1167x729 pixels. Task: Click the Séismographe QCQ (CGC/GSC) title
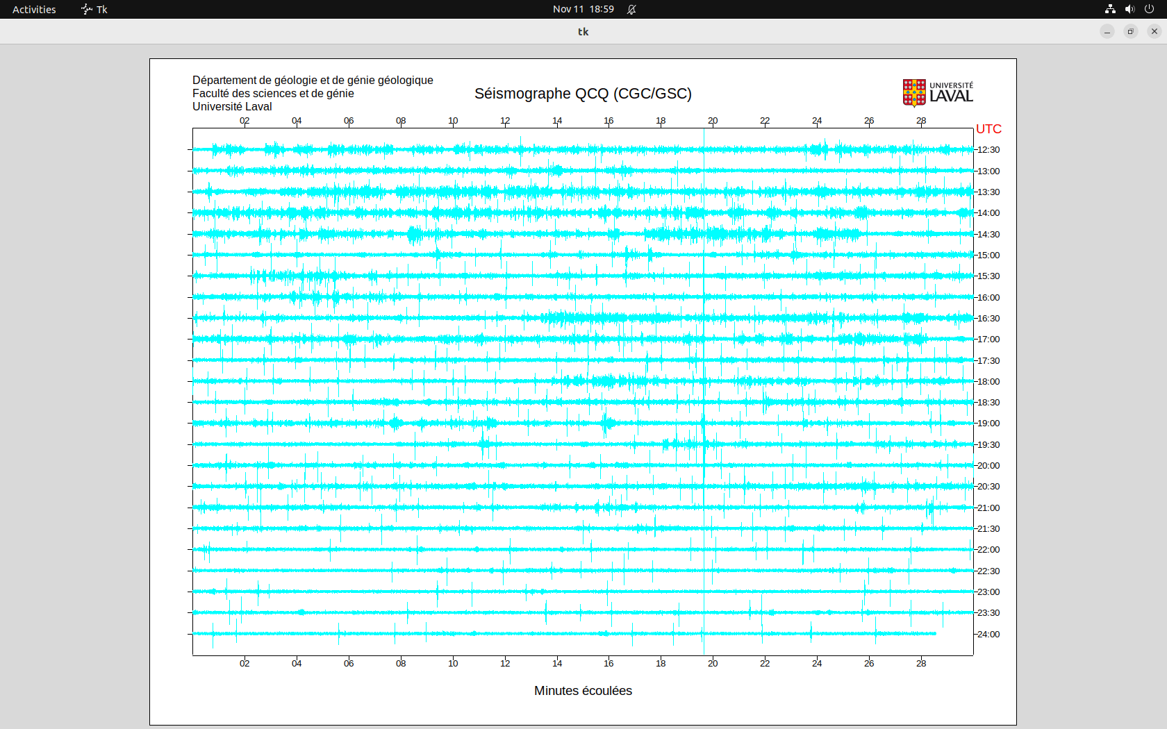pos(583,94)
